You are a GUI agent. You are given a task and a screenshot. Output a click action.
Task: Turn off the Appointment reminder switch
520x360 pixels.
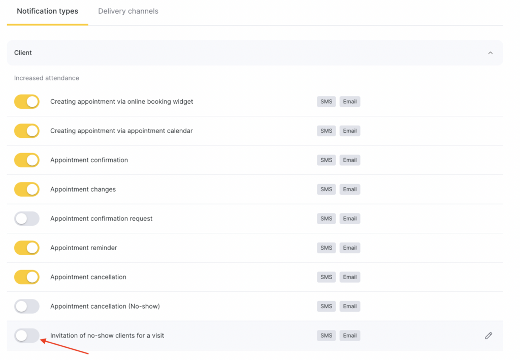point(27,248)
